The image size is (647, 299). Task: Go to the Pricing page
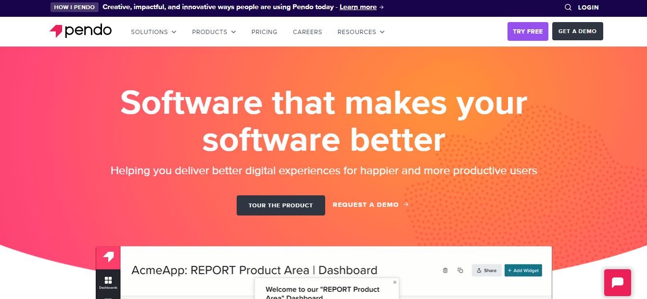265,32
